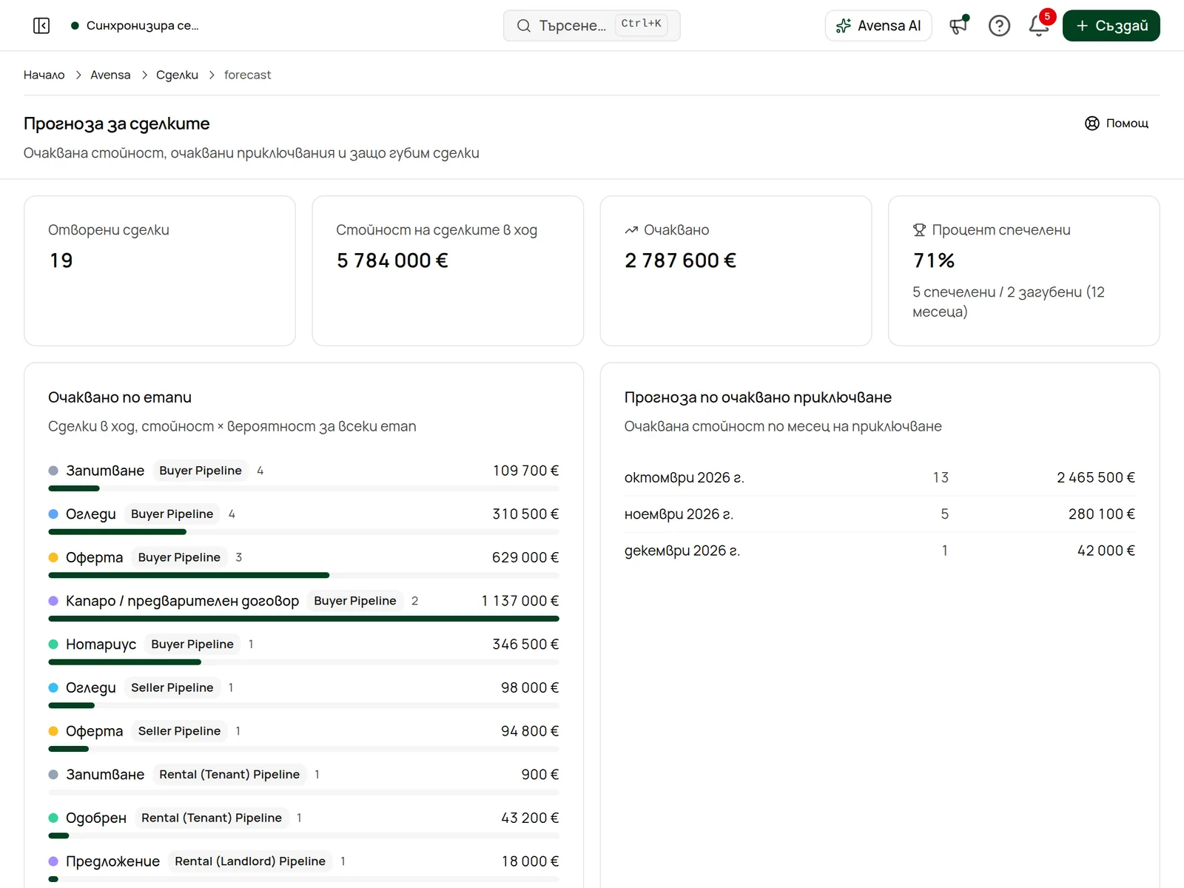Viewport: 1184px width, 888px height.
Task: Click the trophy icon by Процент спечелени
Action: [x=919, y=230]
